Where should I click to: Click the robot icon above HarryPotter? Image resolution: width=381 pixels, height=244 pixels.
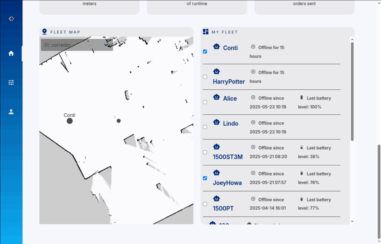tap(217, 72)
